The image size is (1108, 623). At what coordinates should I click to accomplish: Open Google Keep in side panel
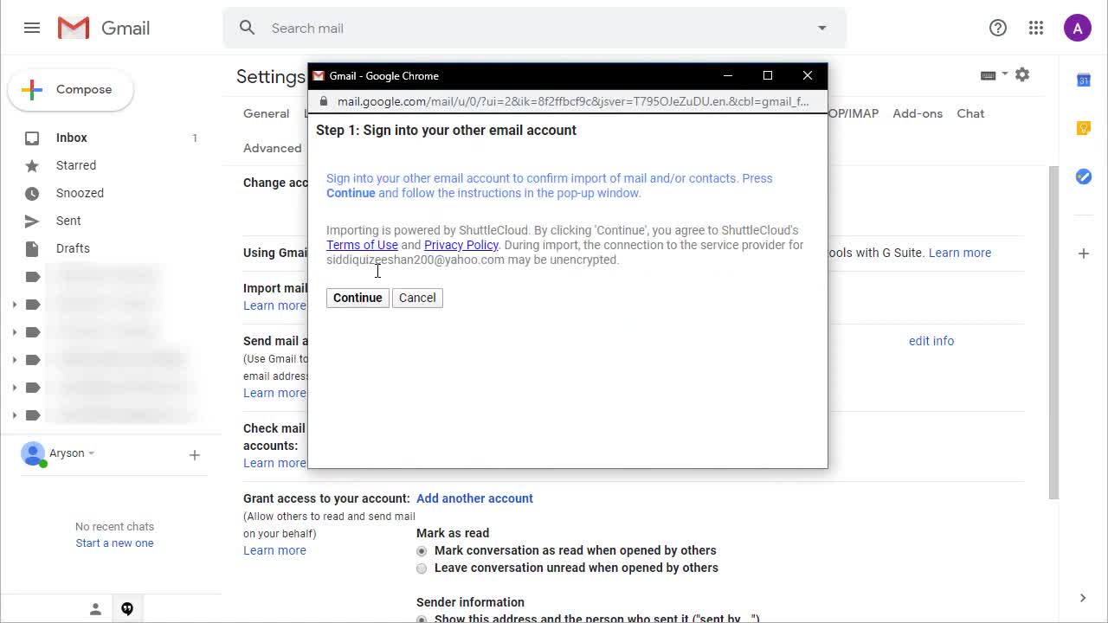coord(1083,128)
